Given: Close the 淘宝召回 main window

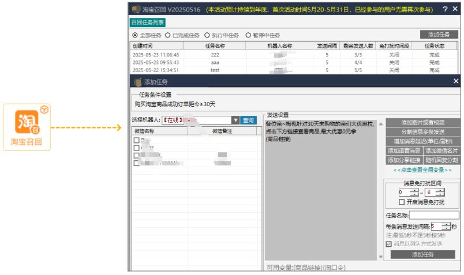Looking at the screenshot, I should click(x=455, y=9).
